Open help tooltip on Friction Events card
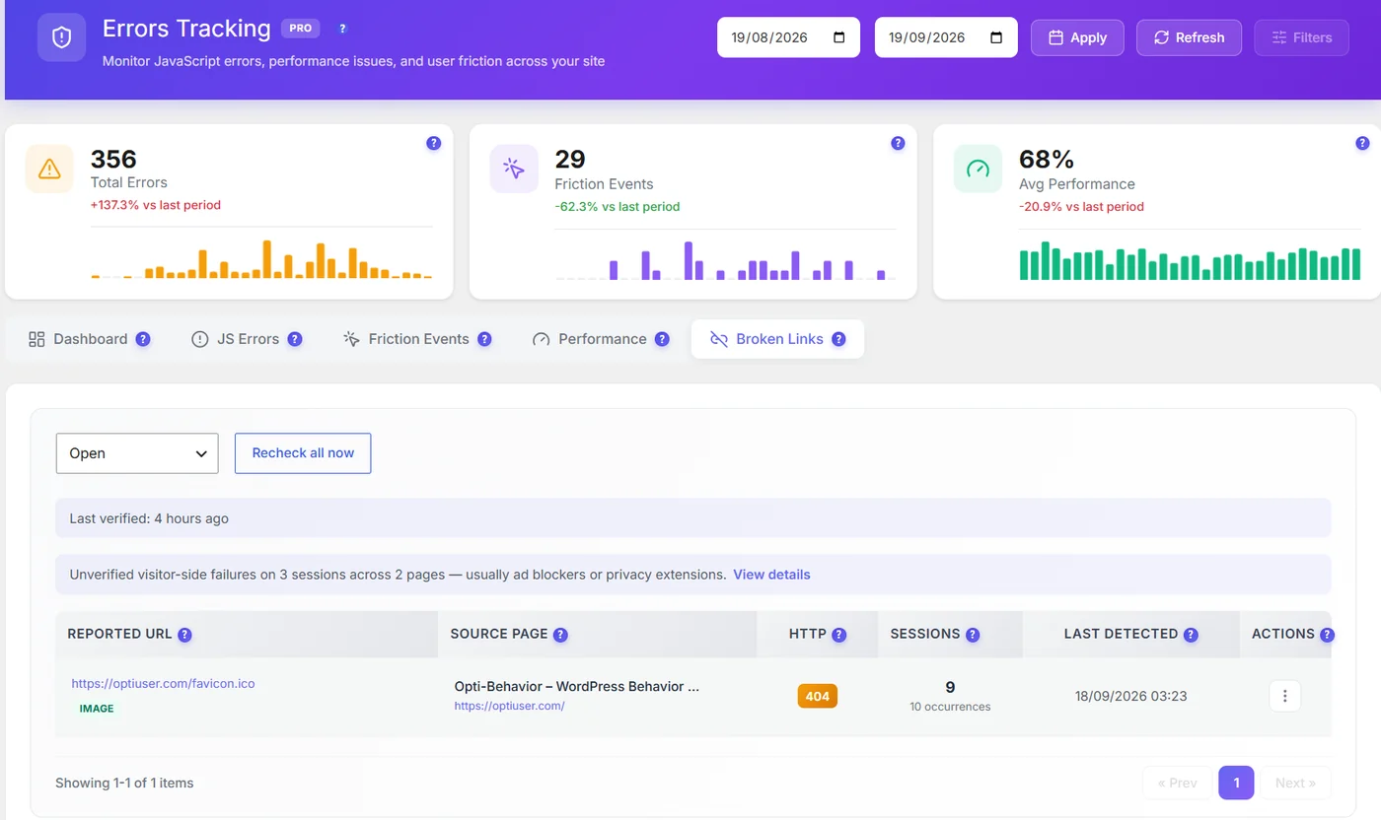This screenshot has width=1381, height=820. 898,143
